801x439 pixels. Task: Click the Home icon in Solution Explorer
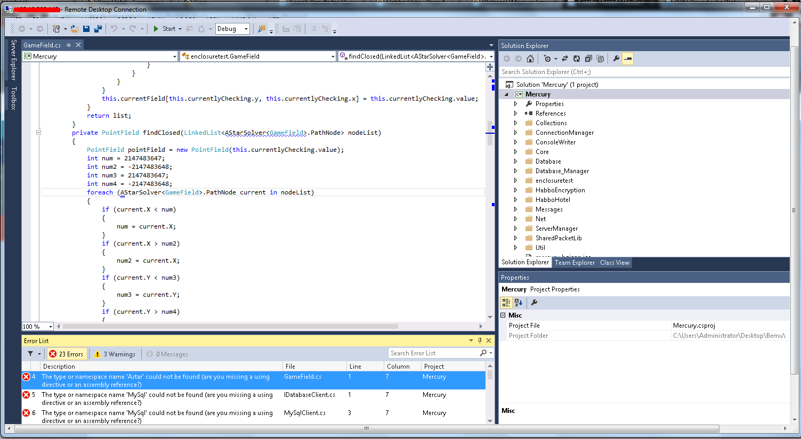click(530, 59)
